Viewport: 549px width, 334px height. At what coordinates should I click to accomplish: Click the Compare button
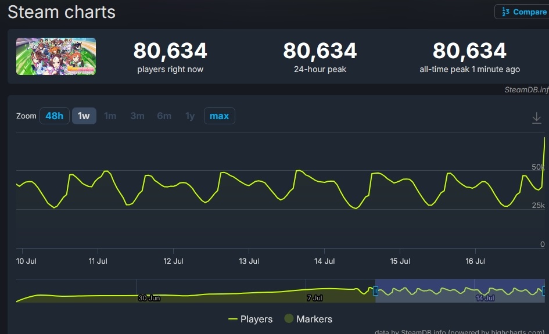click(522, 12)
